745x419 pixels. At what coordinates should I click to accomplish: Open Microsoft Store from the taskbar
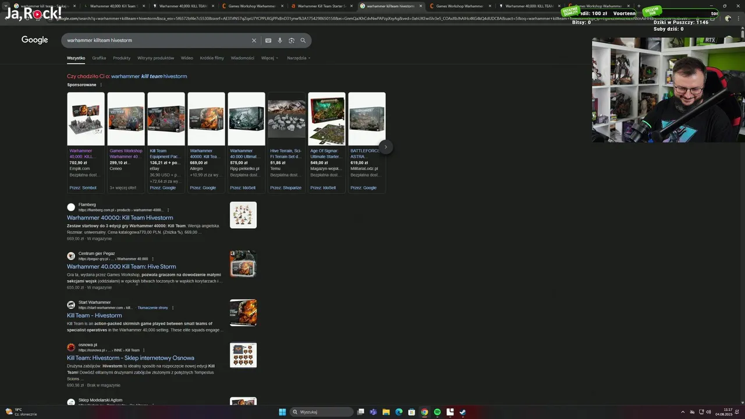click(x=411, y=412)
